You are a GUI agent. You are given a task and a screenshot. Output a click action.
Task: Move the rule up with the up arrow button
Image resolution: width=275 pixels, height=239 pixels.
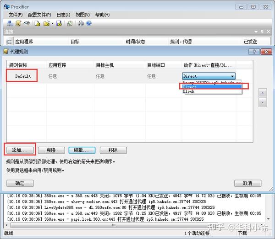263,93
